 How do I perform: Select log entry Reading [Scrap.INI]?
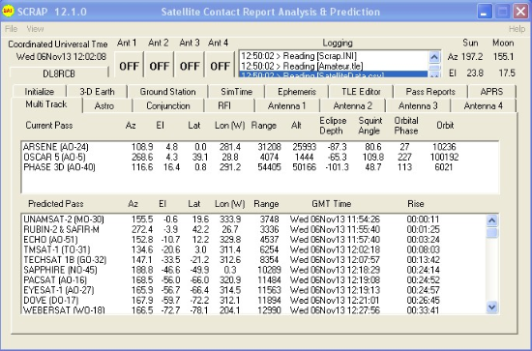(334, 56)
